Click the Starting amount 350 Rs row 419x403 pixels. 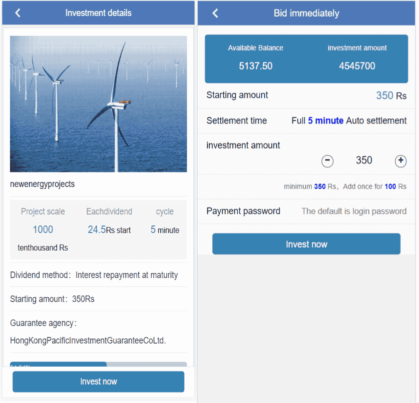(306, 95)
